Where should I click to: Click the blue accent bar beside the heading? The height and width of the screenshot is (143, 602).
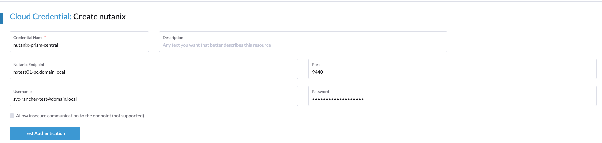point(1,18)
